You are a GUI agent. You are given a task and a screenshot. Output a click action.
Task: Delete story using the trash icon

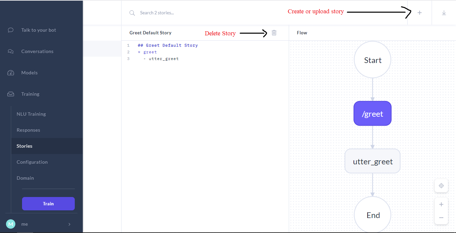(x=274, y=33)
